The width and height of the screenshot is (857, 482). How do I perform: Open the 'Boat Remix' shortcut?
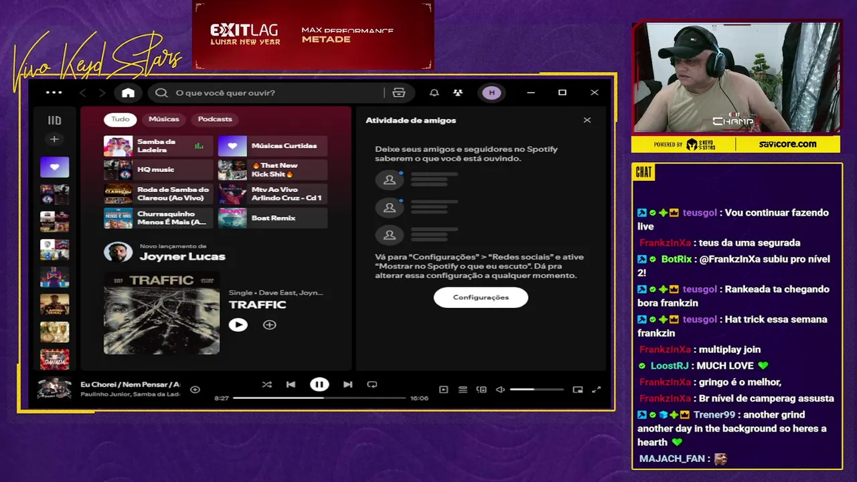coord(272,218)
